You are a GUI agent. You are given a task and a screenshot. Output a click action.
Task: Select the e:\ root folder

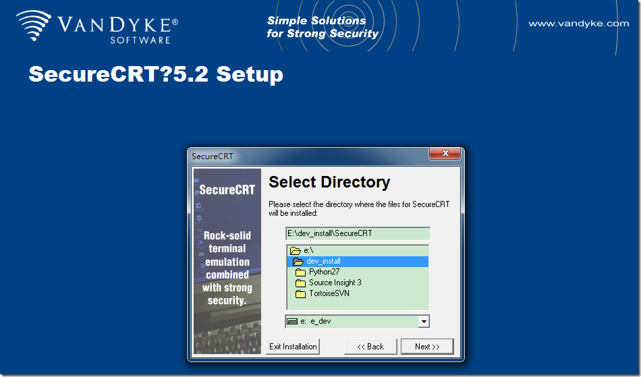pos(358,250)
